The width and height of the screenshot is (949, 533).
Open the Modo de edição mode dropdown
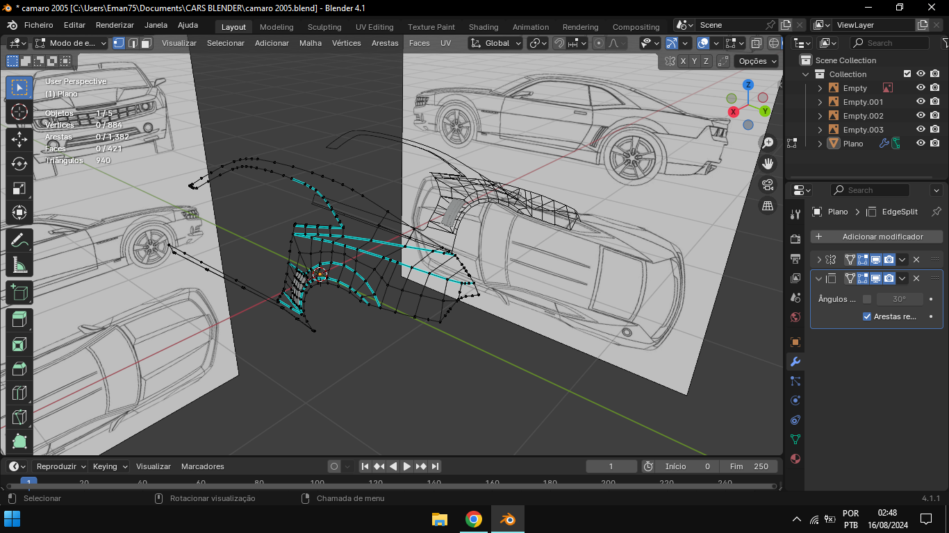click(x=71, y=43)
